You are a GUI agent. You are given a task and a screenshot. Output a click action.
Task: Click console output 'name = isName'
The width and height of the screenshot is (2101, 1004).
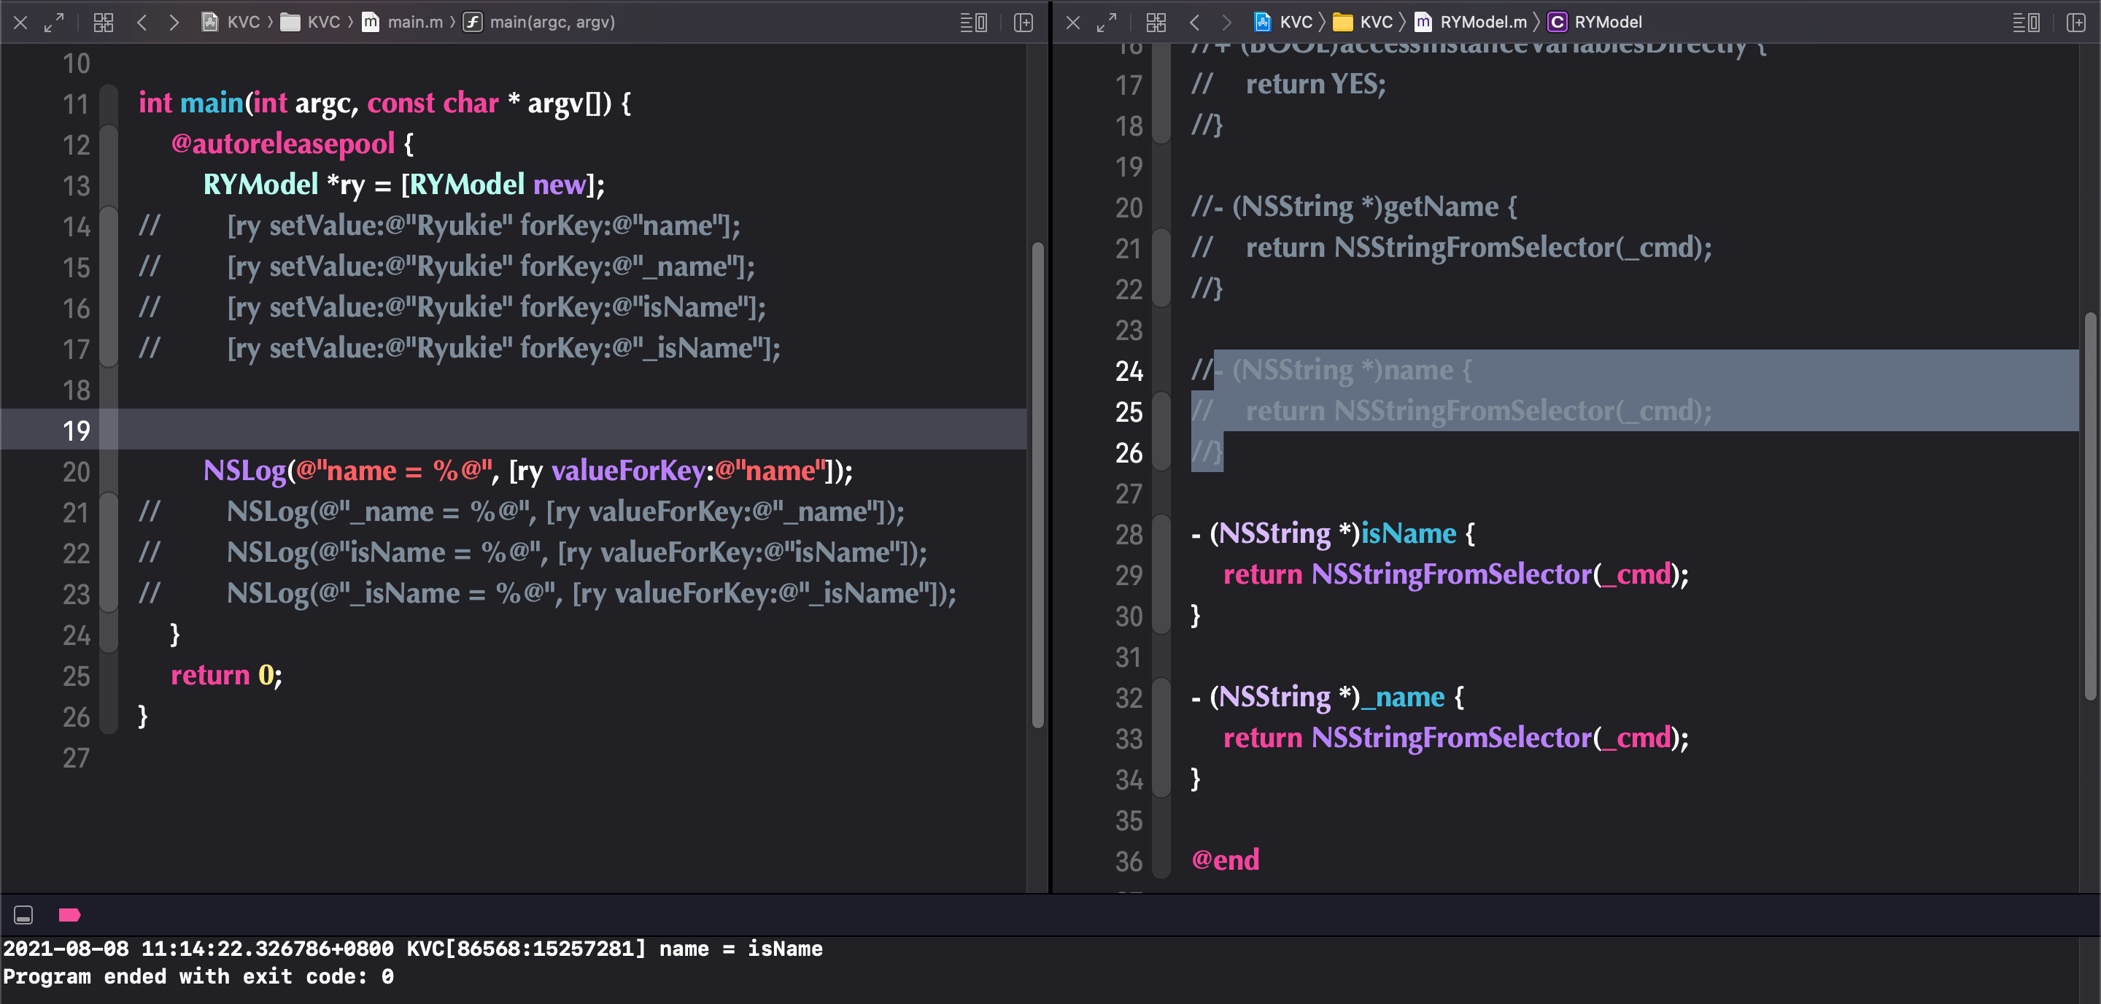point(740,949)
